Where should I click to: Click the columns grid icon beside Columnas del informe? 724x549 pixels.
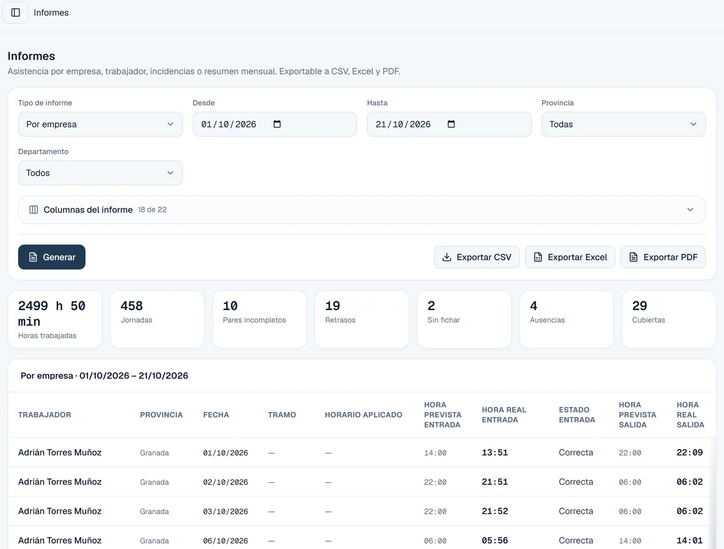point(34,209)
